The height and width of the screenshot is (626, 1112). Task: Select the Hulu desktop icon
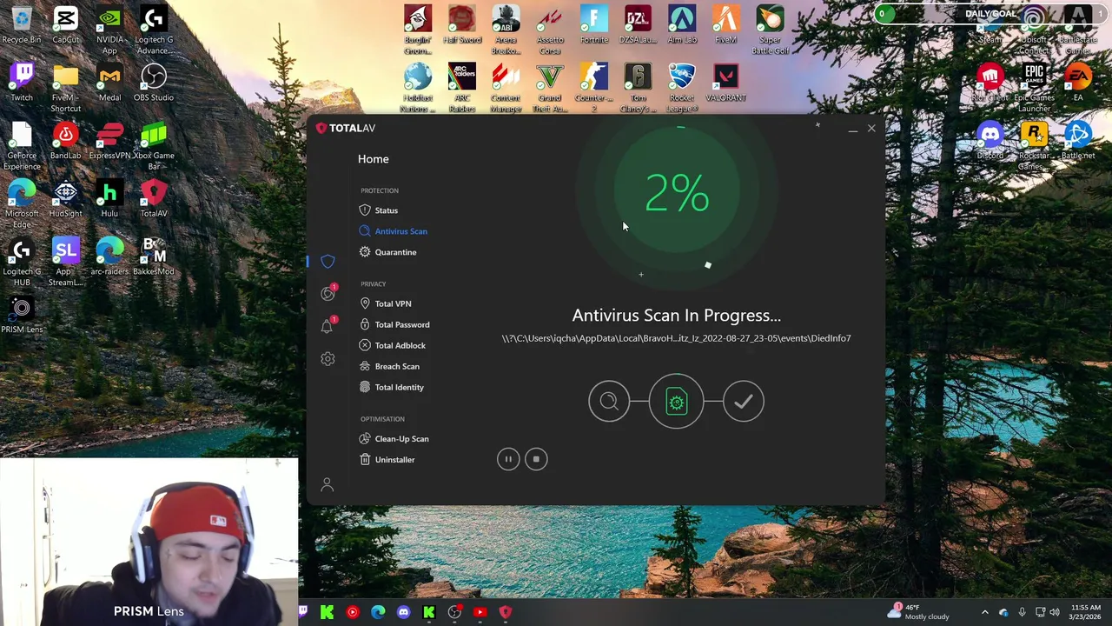pos(109,199)
